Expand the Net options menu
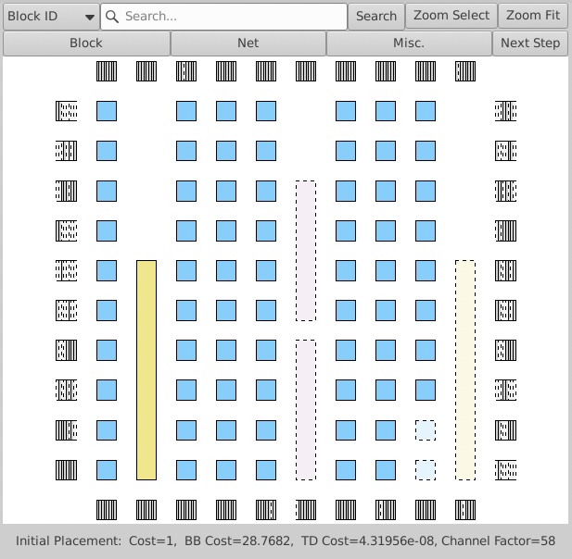Screen dimensions: 572x559 coord(248,43)
